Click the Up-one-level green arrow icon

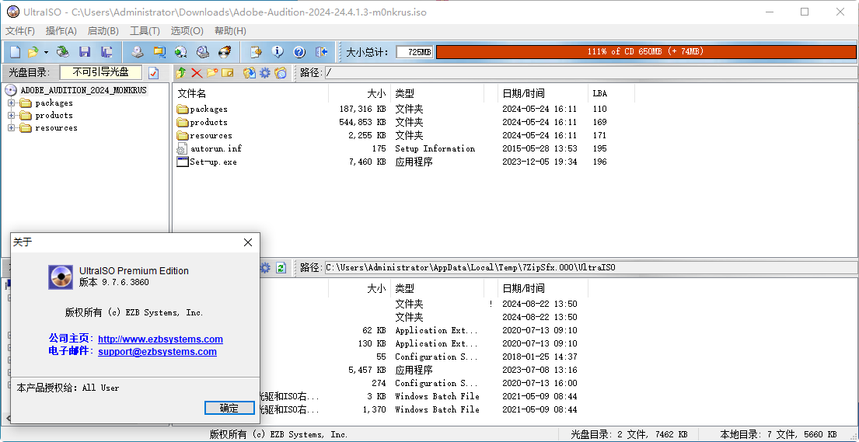tap(181, 72)
